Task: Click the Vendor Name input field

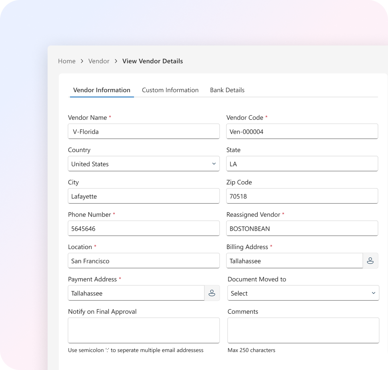Action: point(144,131)
